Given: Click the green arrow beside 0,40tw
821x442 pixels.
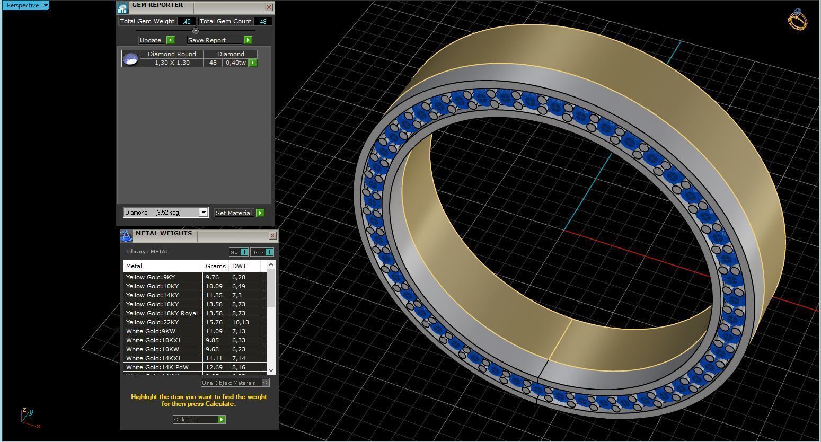Looking at the screenshot, I should pyautogui.click(x=253, y=63).
